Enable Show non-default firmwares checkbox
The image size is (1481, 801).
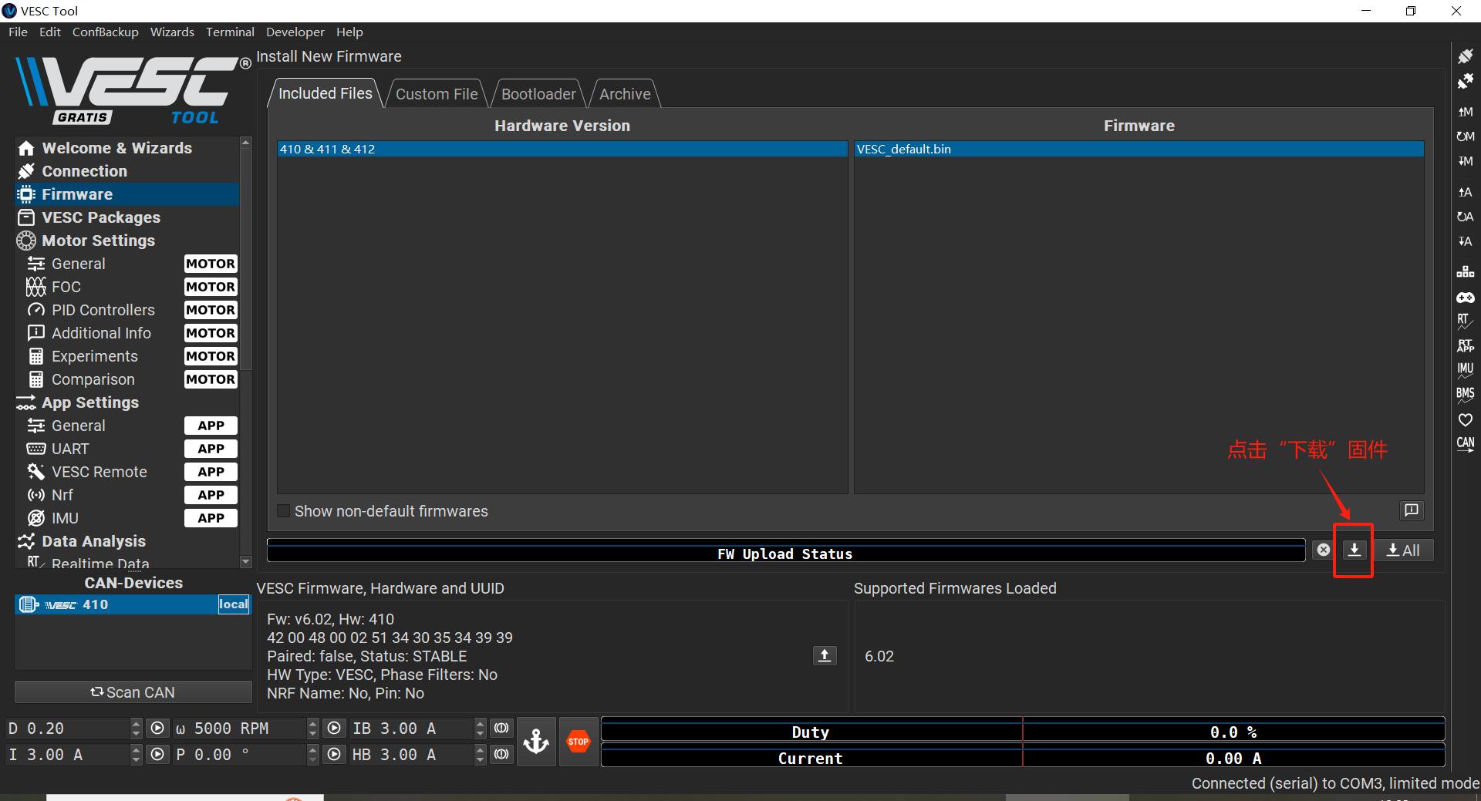pos(283,511)
